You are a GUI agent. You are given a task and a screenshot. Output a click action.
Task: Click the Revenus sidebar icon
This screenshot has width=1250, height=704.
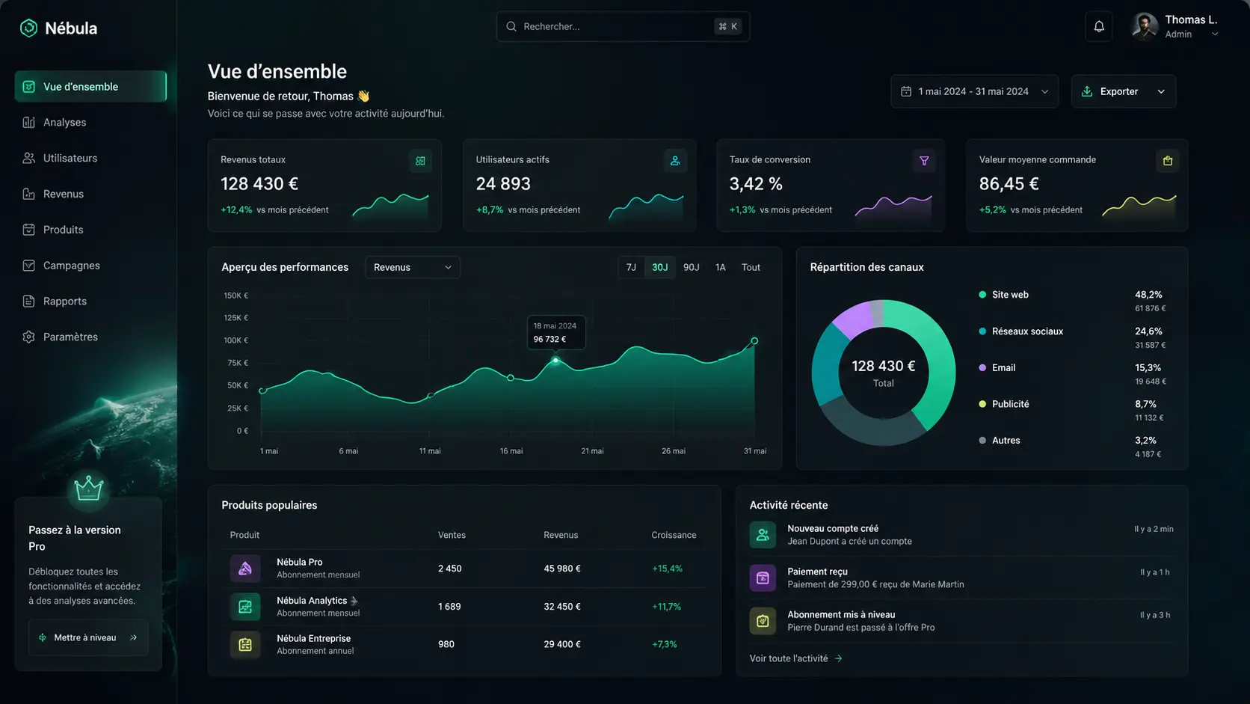point(28,194)
